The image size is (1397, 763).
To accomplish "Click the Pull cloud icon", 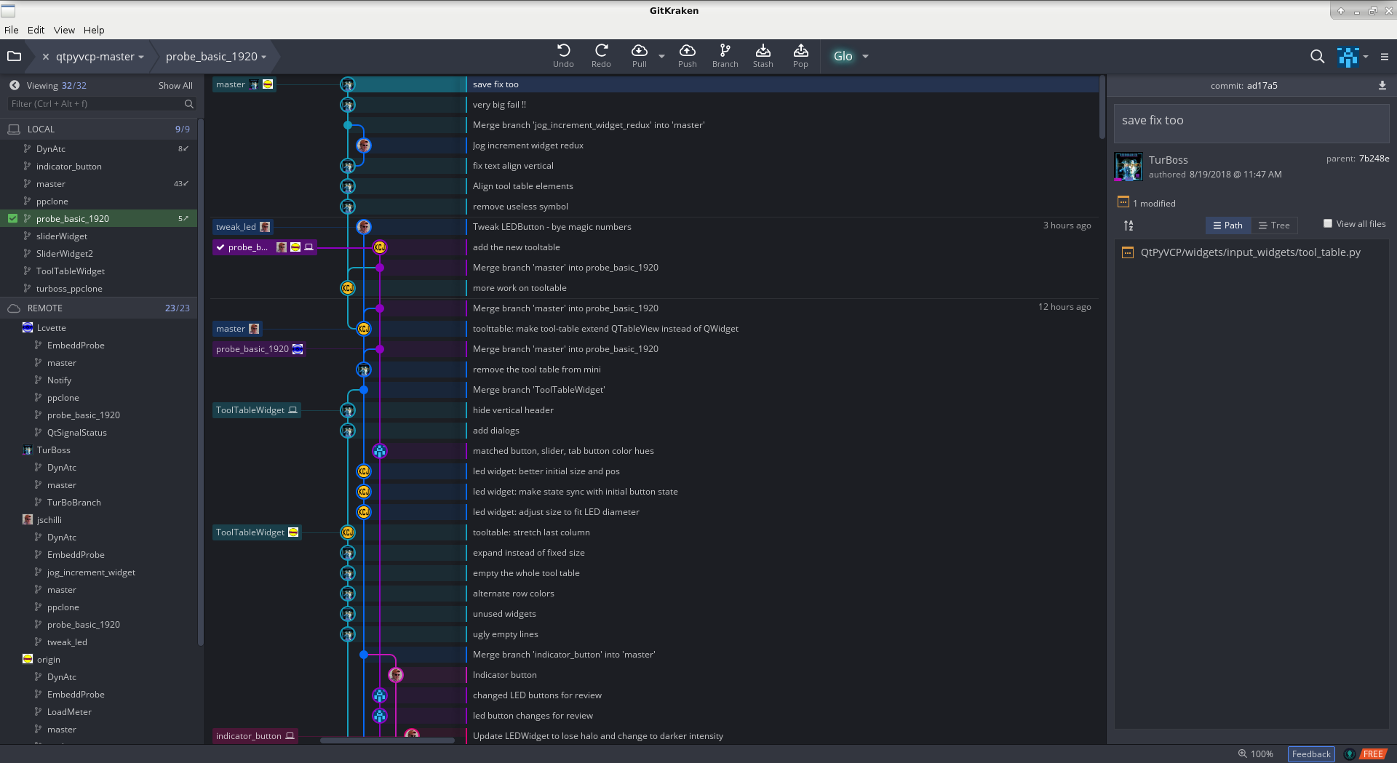I will pos(639,50).
